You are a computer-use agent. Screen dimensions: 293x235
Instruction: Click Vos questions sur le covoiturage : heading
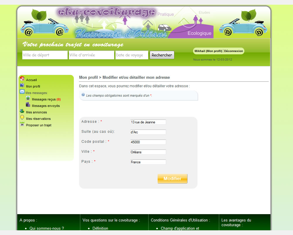[111, 220]
